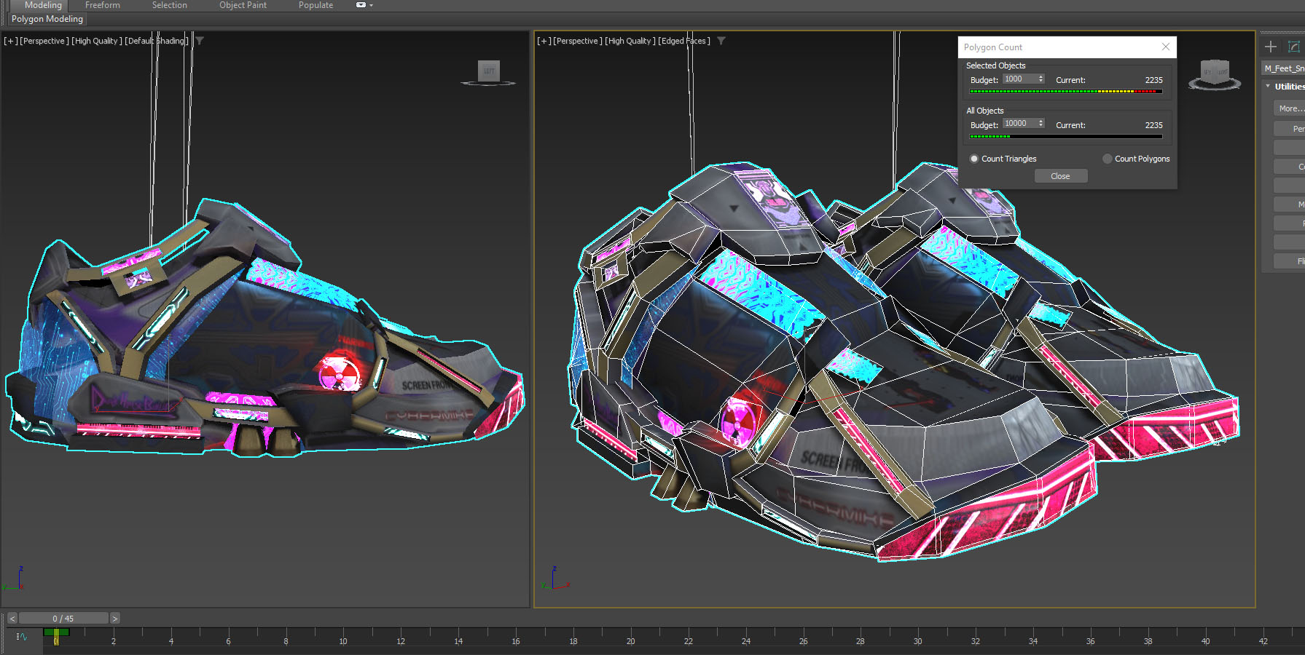Close the Polygon Count dialog with X

coord(1166,47)
